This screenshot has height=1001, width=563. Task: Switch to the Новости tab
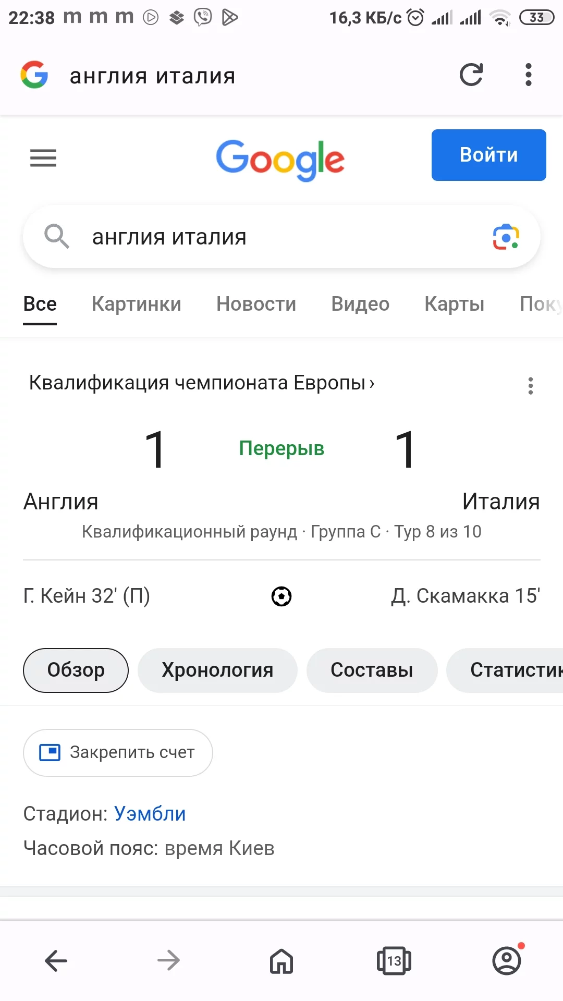(256, 304)
